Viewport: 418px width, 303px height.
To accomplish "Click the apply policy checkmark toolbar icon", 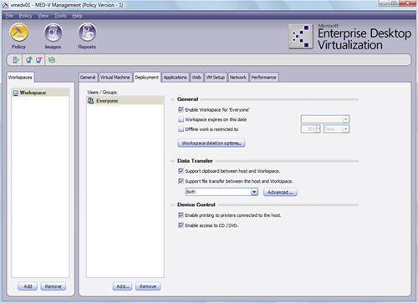I will coord(16,60).
